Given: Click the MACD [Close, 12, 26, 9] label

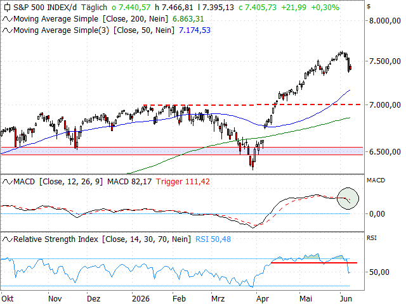Looking at the screenshot, I should pos(58,182).
